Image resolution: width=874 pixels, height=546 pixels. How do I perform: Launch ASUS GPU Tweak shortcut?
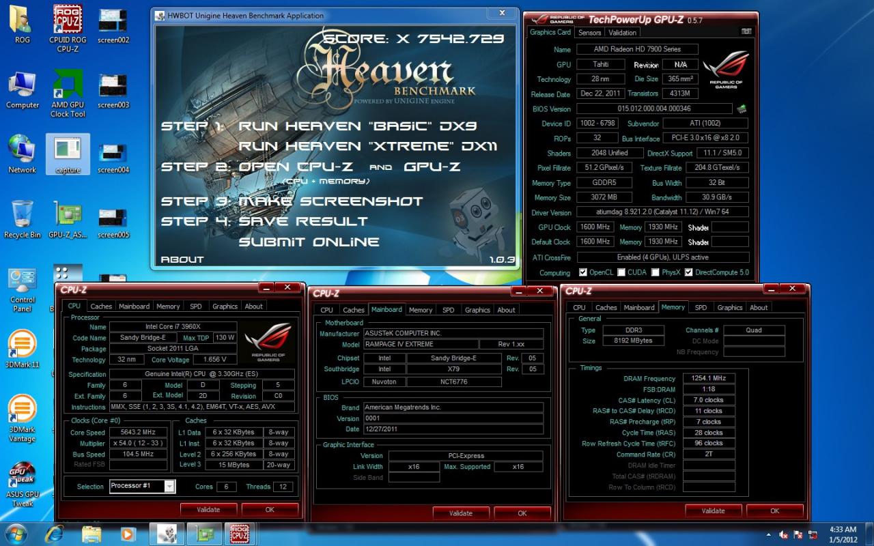(x=23, y=485)
